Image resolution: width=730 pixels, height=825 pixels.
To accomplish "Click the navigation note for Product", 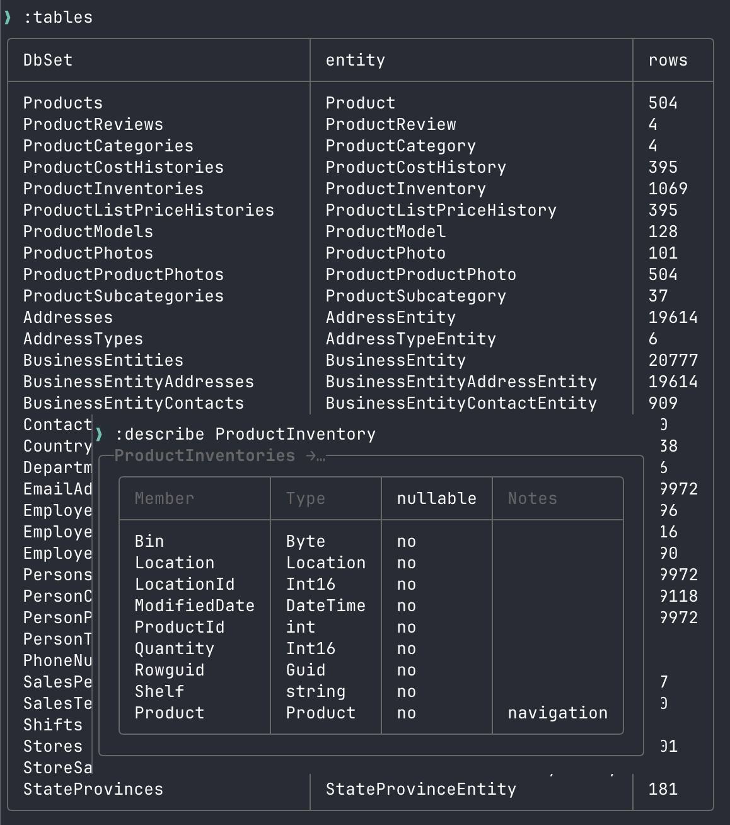I will pos(558,713).
